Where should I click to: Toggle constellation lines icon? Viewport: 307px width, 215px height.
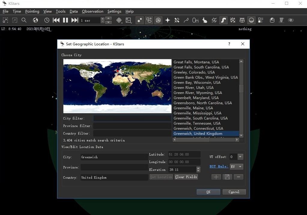pos(186,20)
